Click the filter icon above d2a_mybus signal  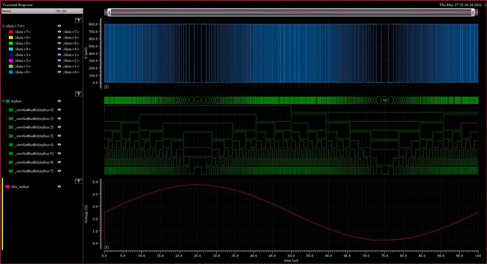79,181
